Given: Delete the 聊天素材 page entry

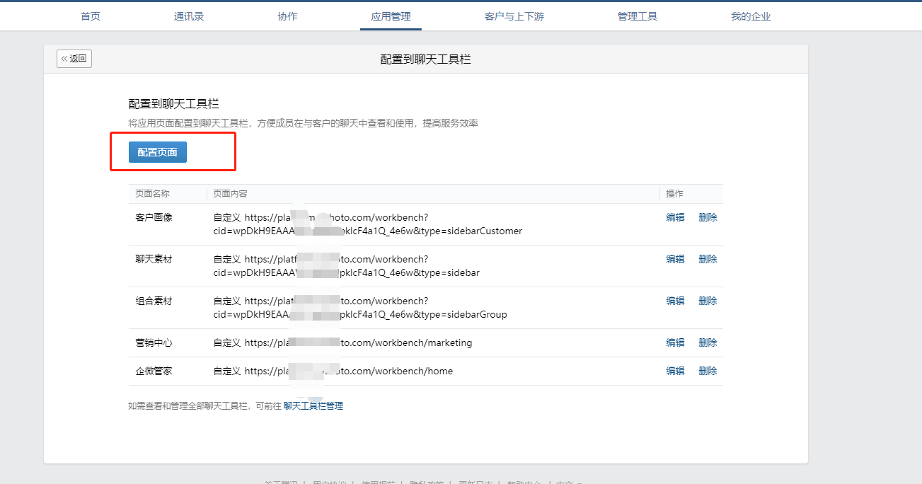Looking at the screenshot, I should [x=708, y=259].
